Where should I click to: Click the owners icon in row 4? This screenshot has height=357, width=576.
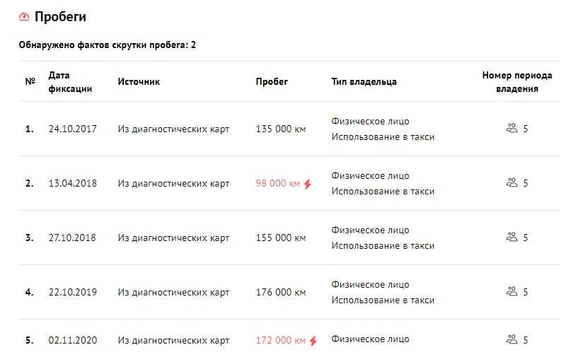(x=512, y=291)
